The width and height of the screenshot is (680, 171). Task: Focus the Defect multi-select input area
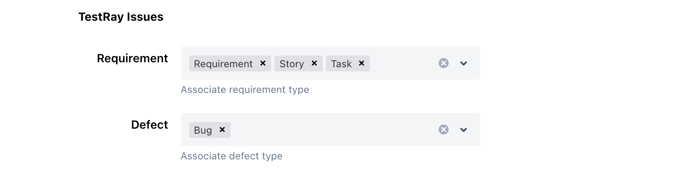pyautogui.click(x=332, y=130)
